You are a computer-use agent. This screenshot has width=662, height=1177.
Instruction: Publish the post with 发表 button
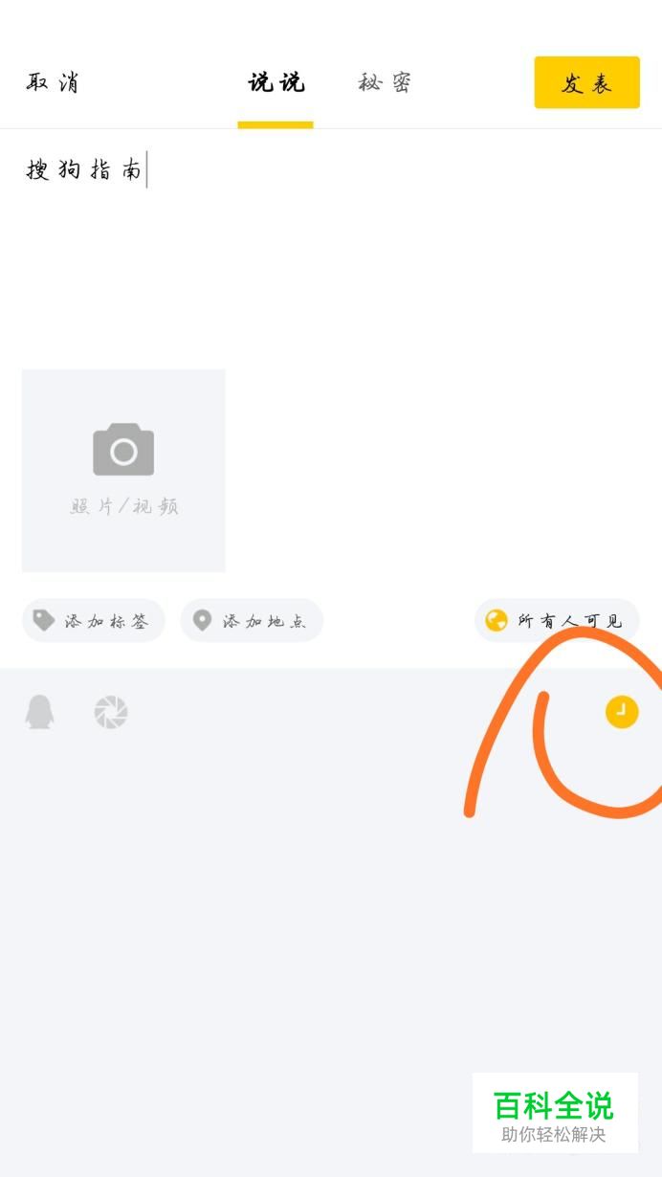pyautogui.click(x=586, y=82)
